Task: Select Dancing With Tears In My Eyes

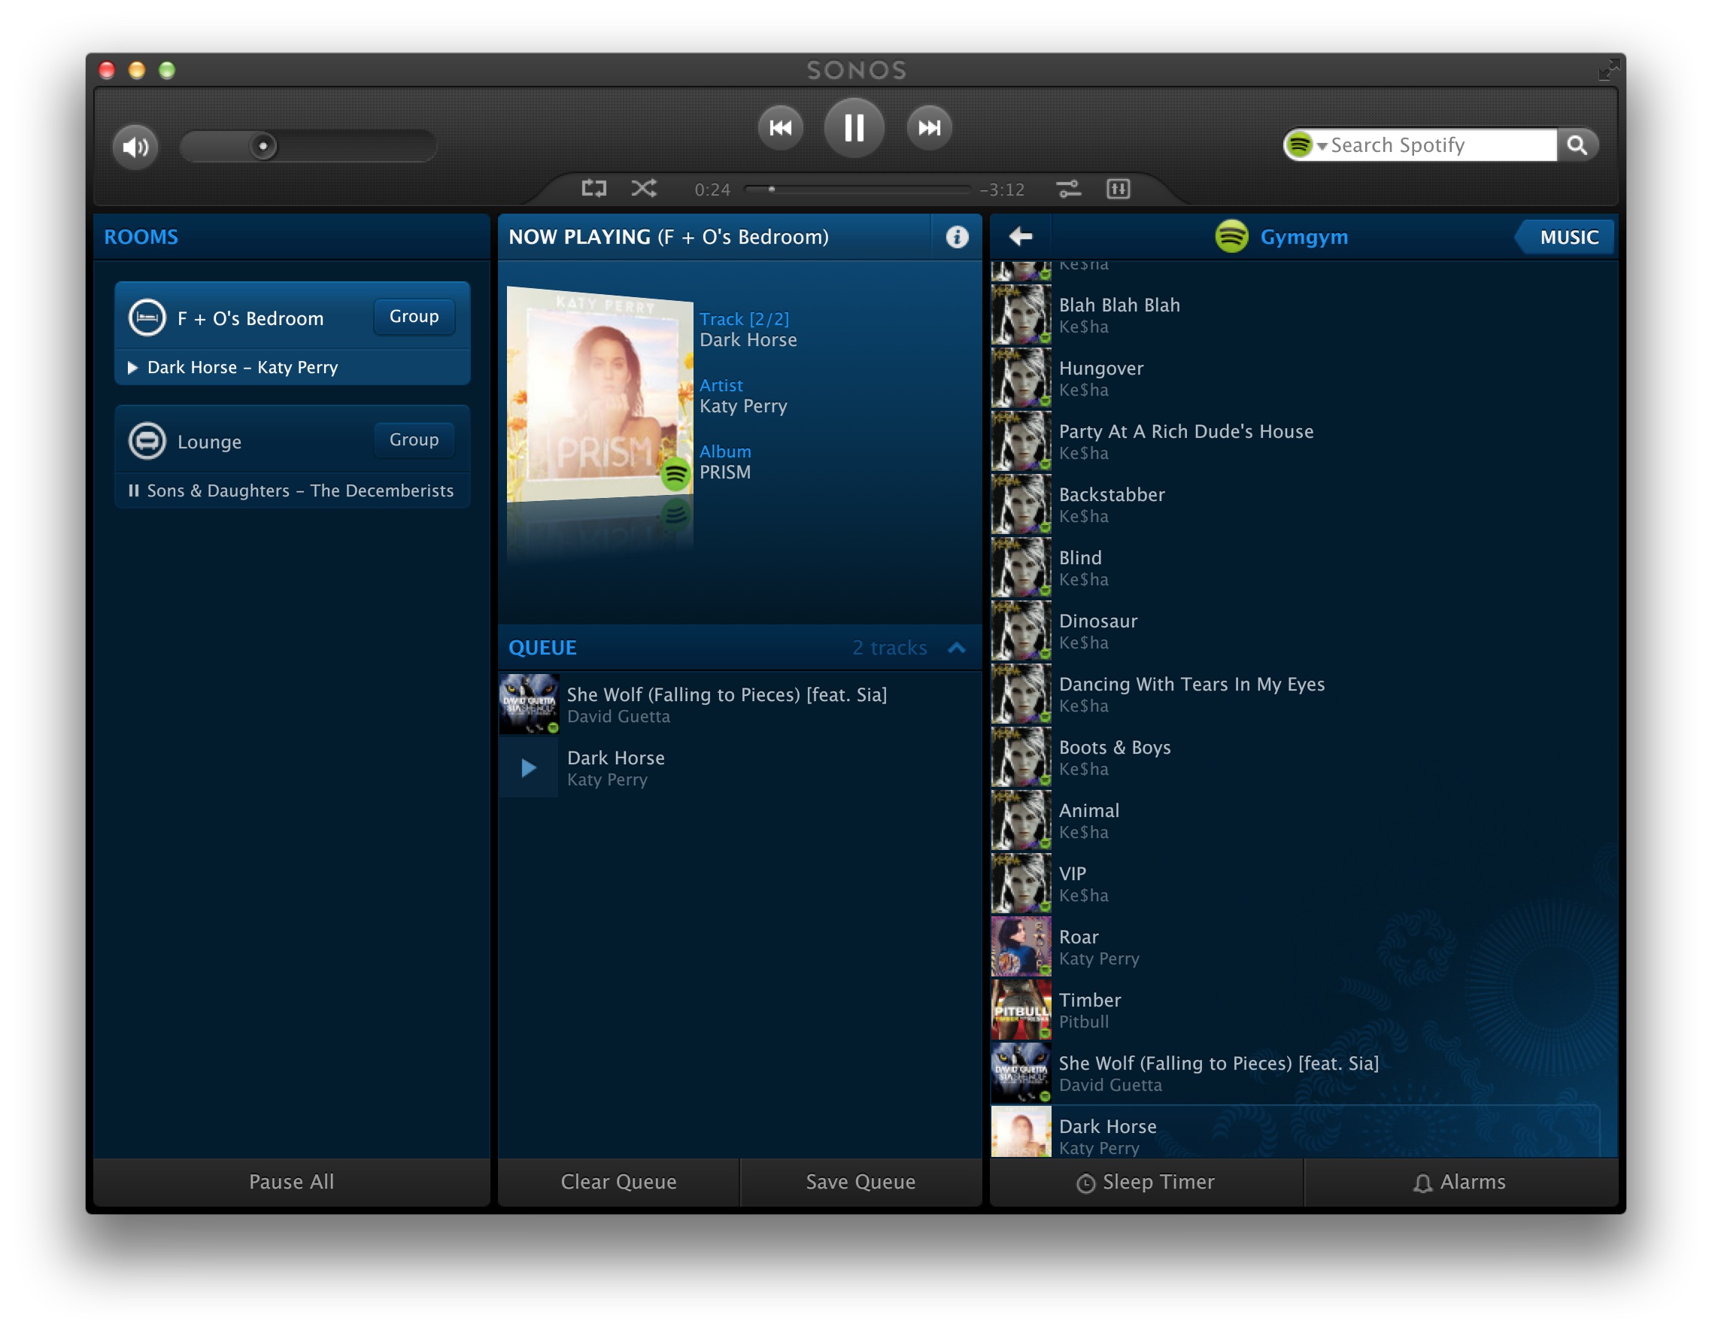Action: (1304, 694)
